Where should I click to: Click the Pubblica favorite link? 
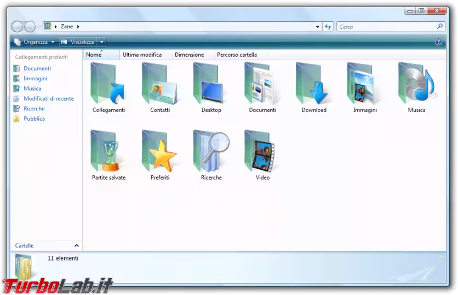click(x=34, y=119)
